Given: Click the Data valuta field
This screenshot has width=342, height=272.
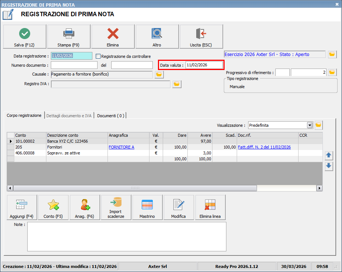Looking at the screenshot, I should click(204, 65).
